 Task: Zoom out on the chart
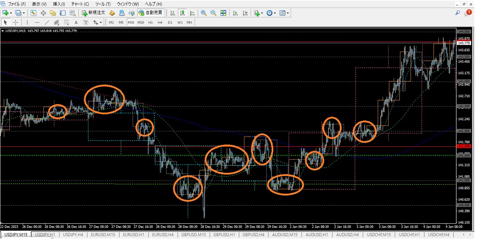(x=213, y=13)
